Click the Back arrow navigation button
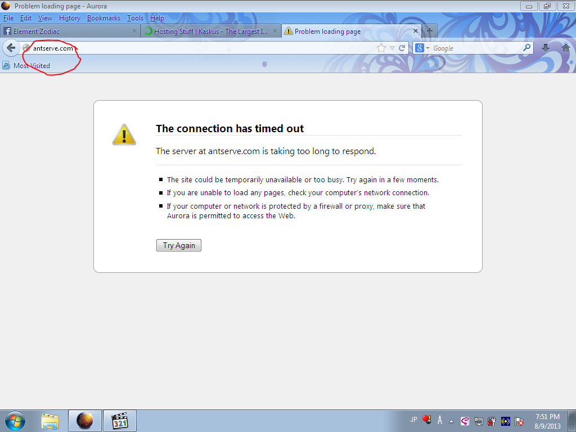Image resolution: width=576 pixels, height=432 pixels. [x=11, y=48]
